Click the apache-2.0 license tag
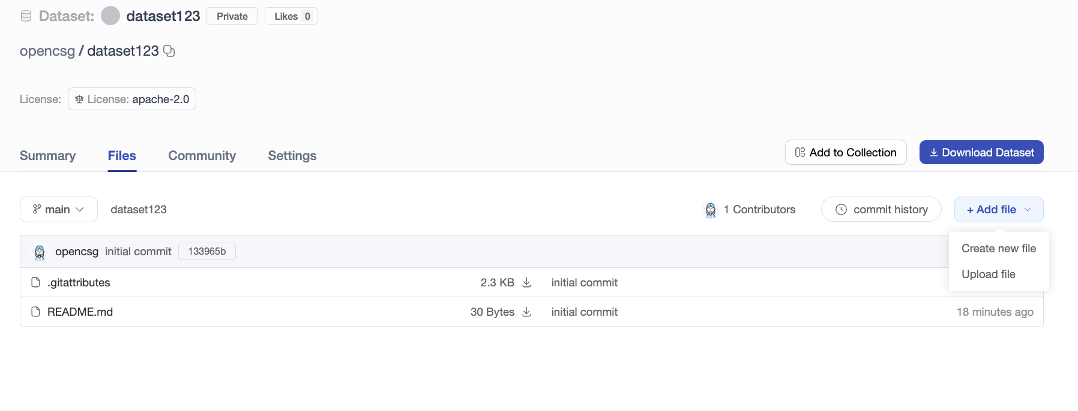This screenshot has height=411, width=1078. 132,99
